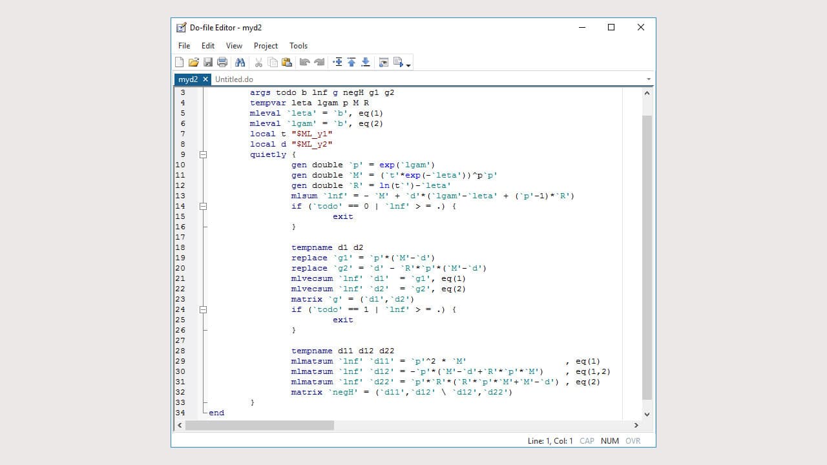Save the current do-file
This screenshot has height=465, width=827.
207,61
